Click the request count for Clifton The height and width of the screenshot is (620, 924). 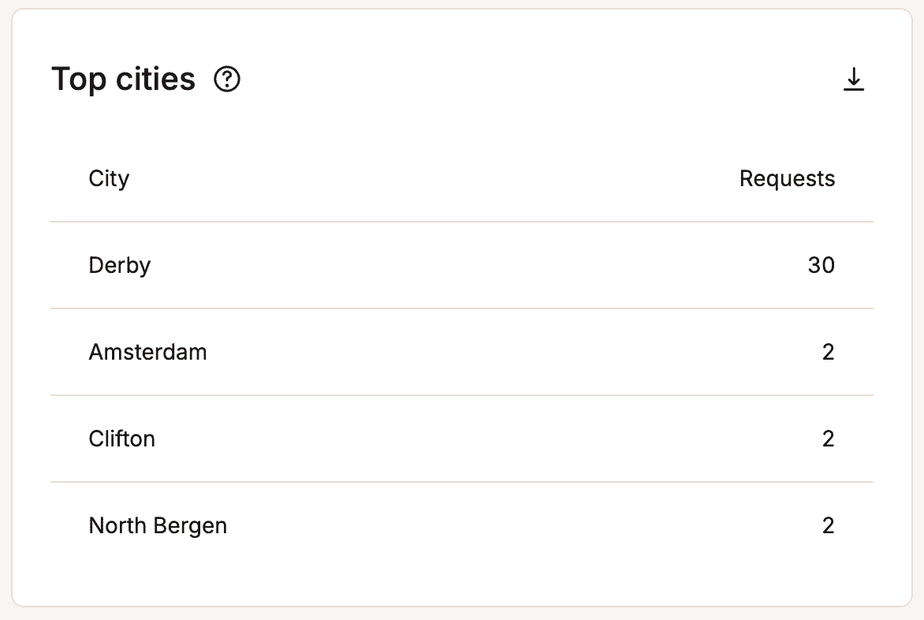[829, 439]
